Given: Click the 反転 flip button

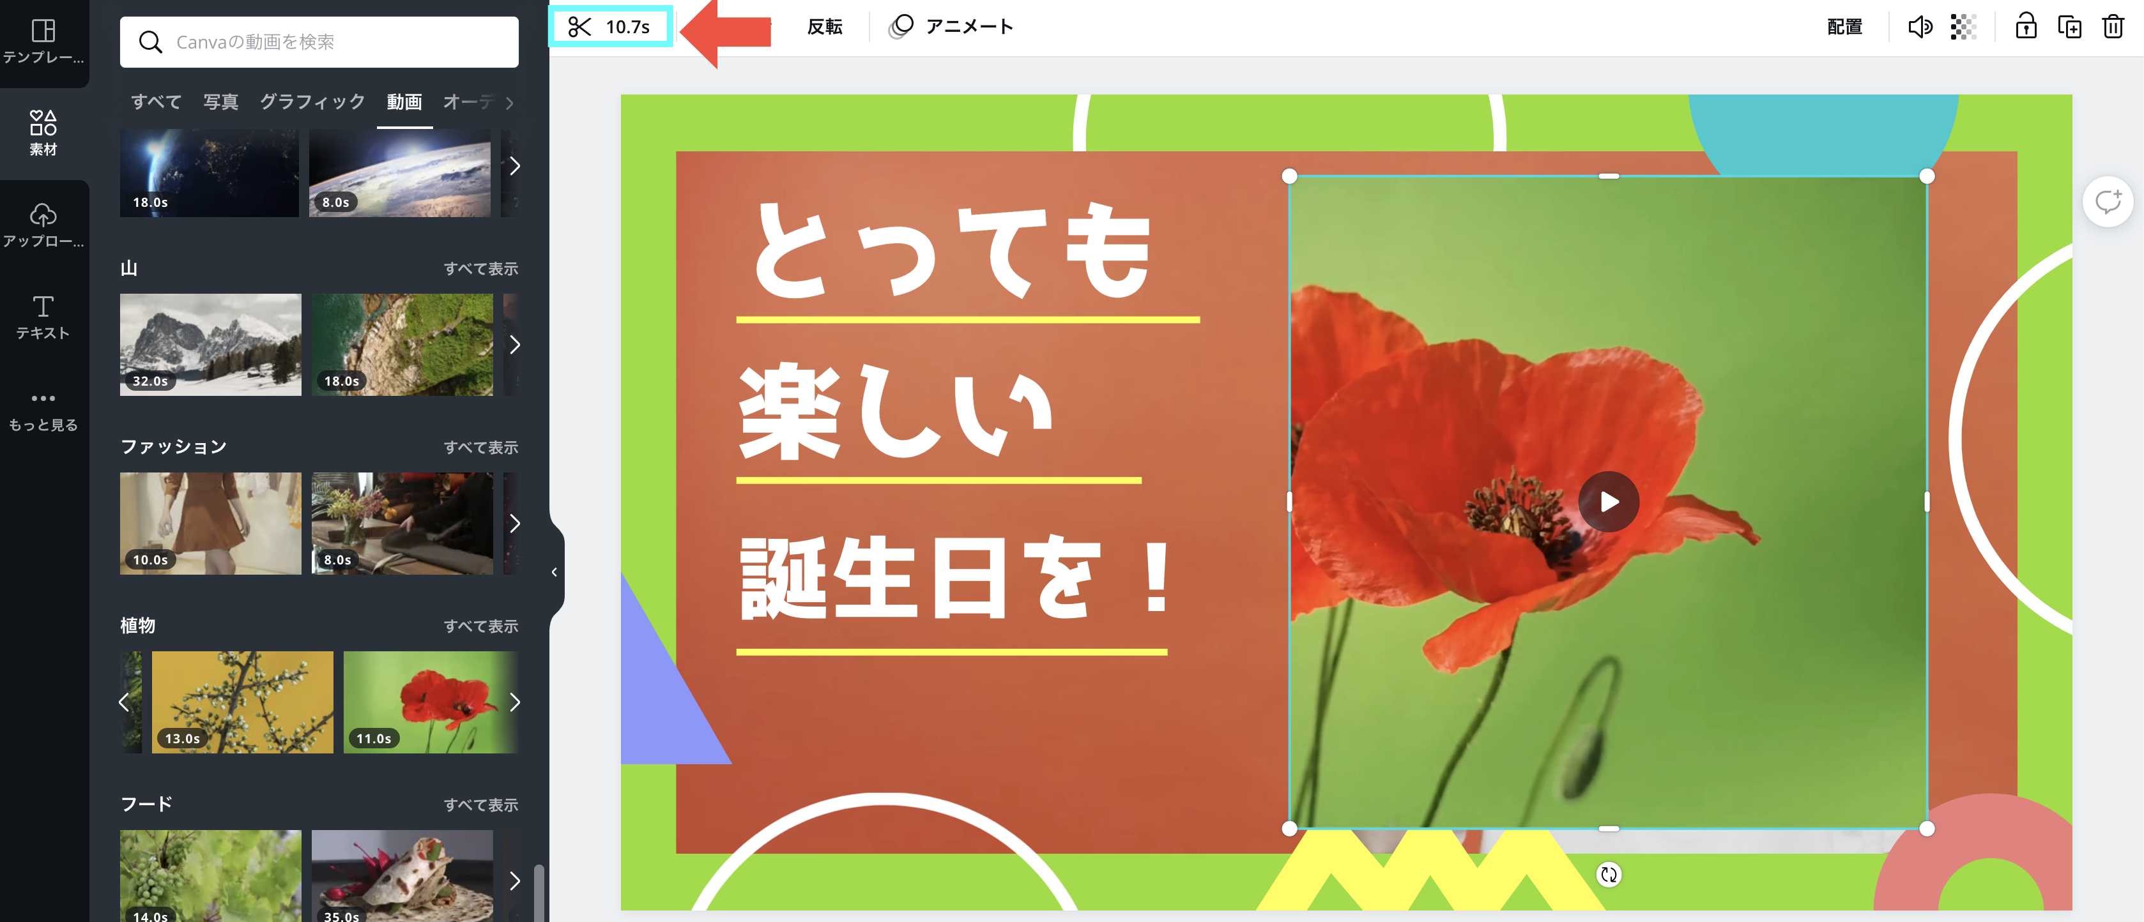Looking at the screenshot, I should pyautogui.click(x=824, y=27).
